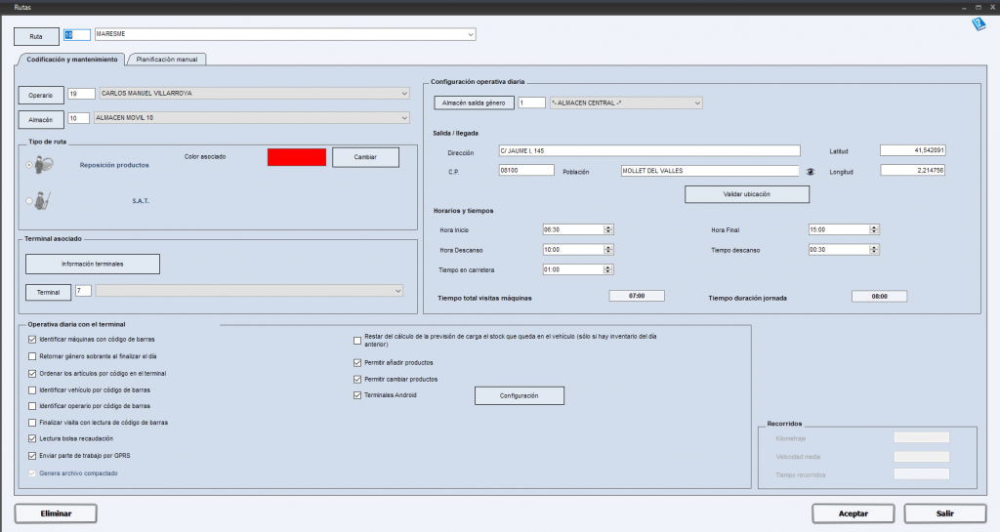Switch to Planificación manual tab
The image size is (1000, 532).
pos(166,60)
